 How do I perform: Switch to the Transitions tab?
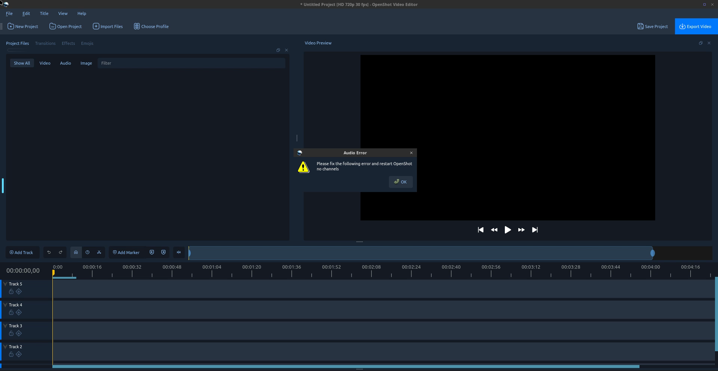pyautogui.click(x=45, y=43)
